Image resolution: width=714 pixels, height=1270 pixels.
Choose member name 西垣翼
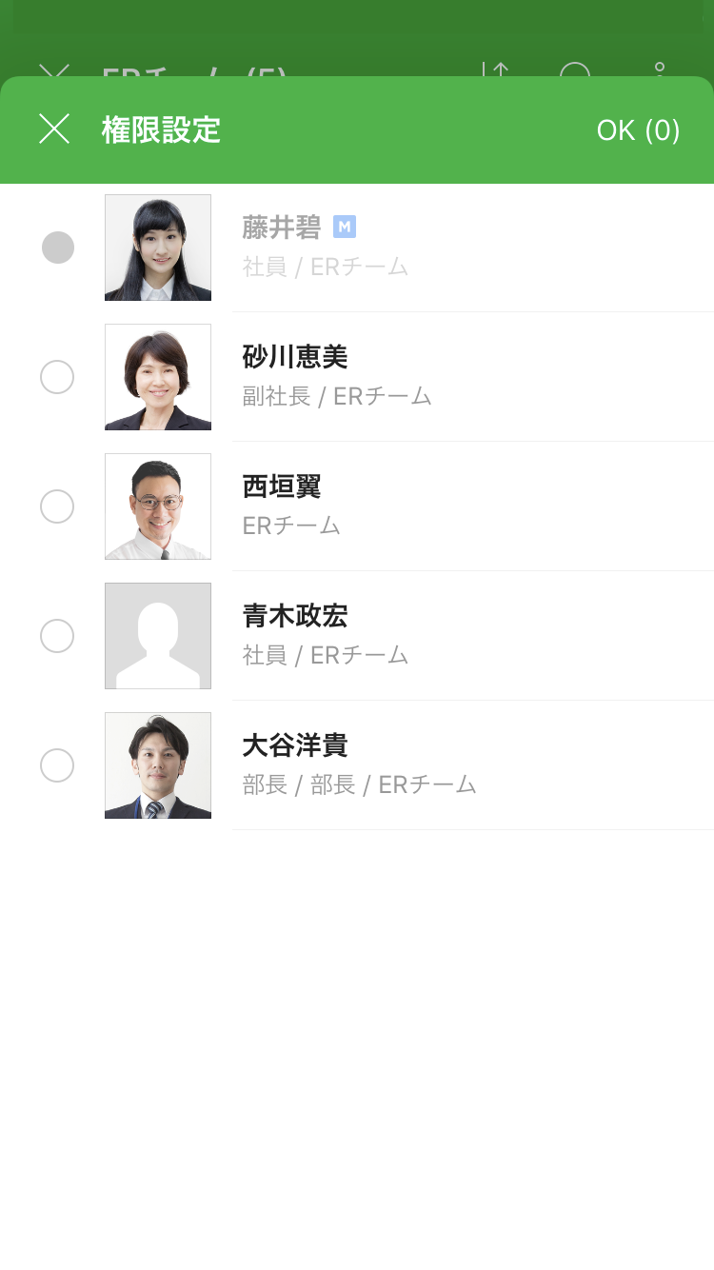[x=282, y=486]
